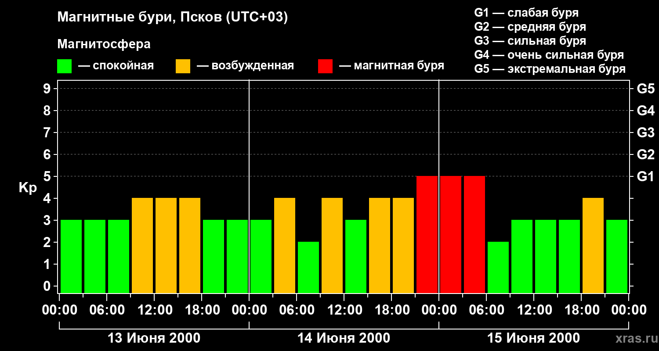Click the 15 Июня 06:00–09:00 green Kp 2 bar
The image size is (659, 351).
(x=498, y=267)
